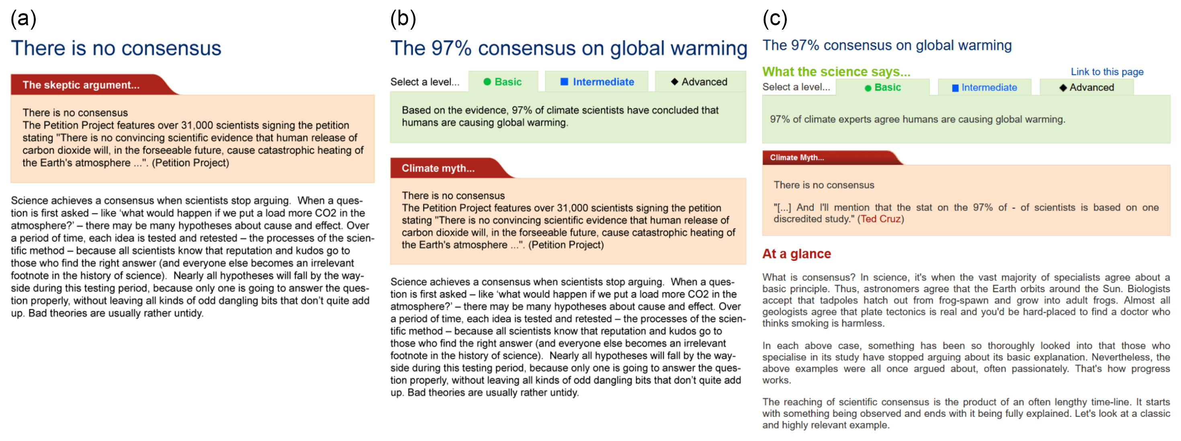Click panel (c) '97% consensus on global warming' title
Image resolution: width=1181 pixels, height=441 pixels.
(887, 45)
